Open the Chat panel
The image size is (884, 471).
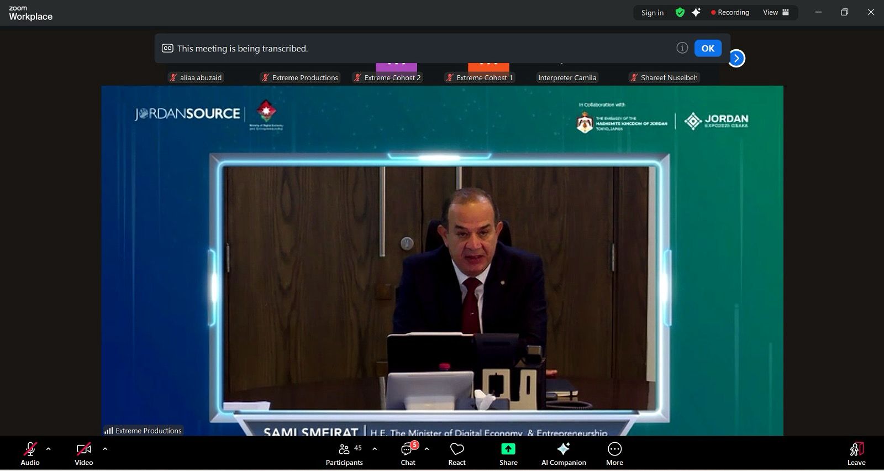[408, 453]
